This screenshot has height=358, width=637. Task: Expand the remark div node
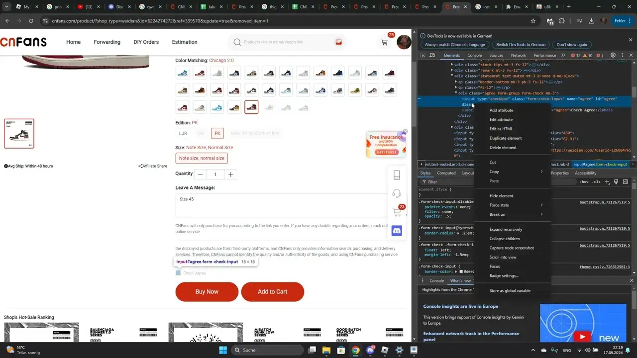(452, 71)
